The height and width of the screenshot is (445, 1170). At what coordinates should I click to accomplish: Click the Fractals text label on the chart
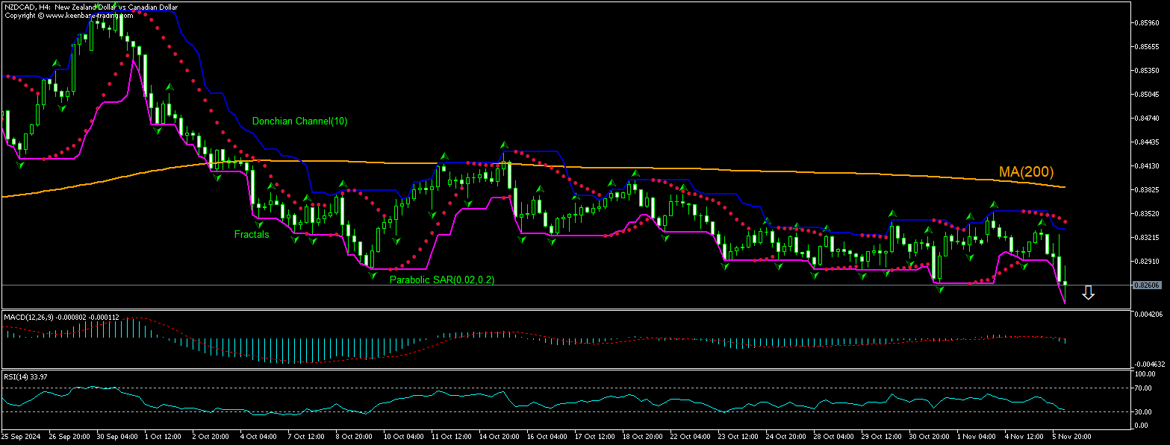pos(252,235)
